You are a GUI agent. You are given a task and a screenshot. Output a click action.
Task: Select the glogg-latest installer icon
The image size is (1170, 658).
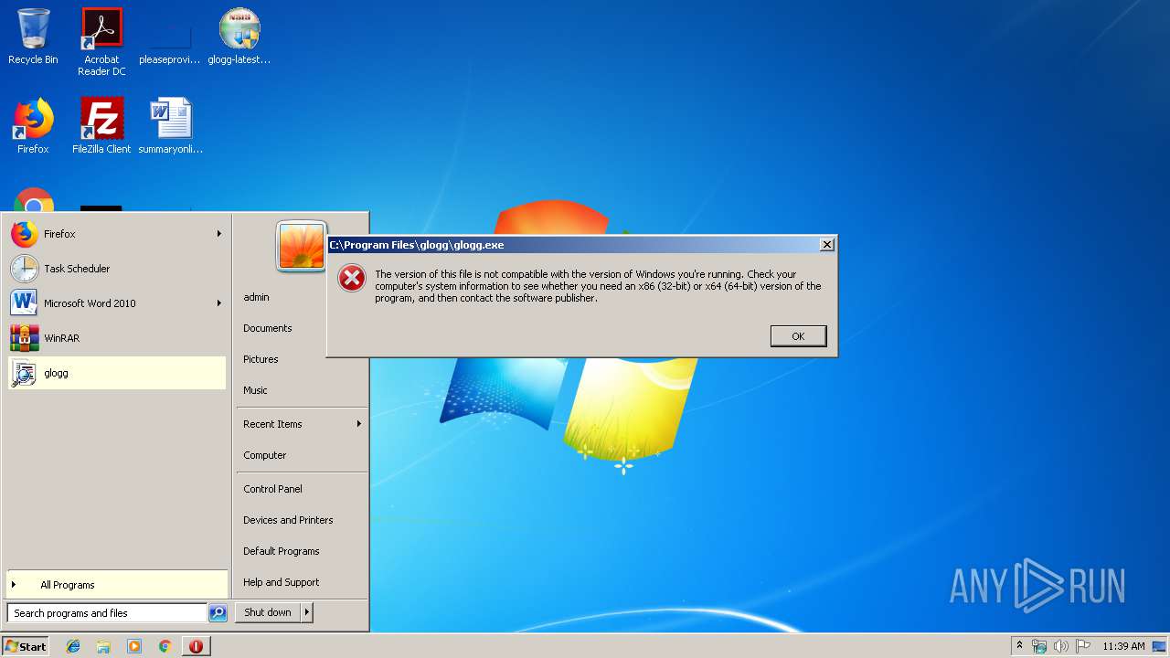(x=239, y=37)
